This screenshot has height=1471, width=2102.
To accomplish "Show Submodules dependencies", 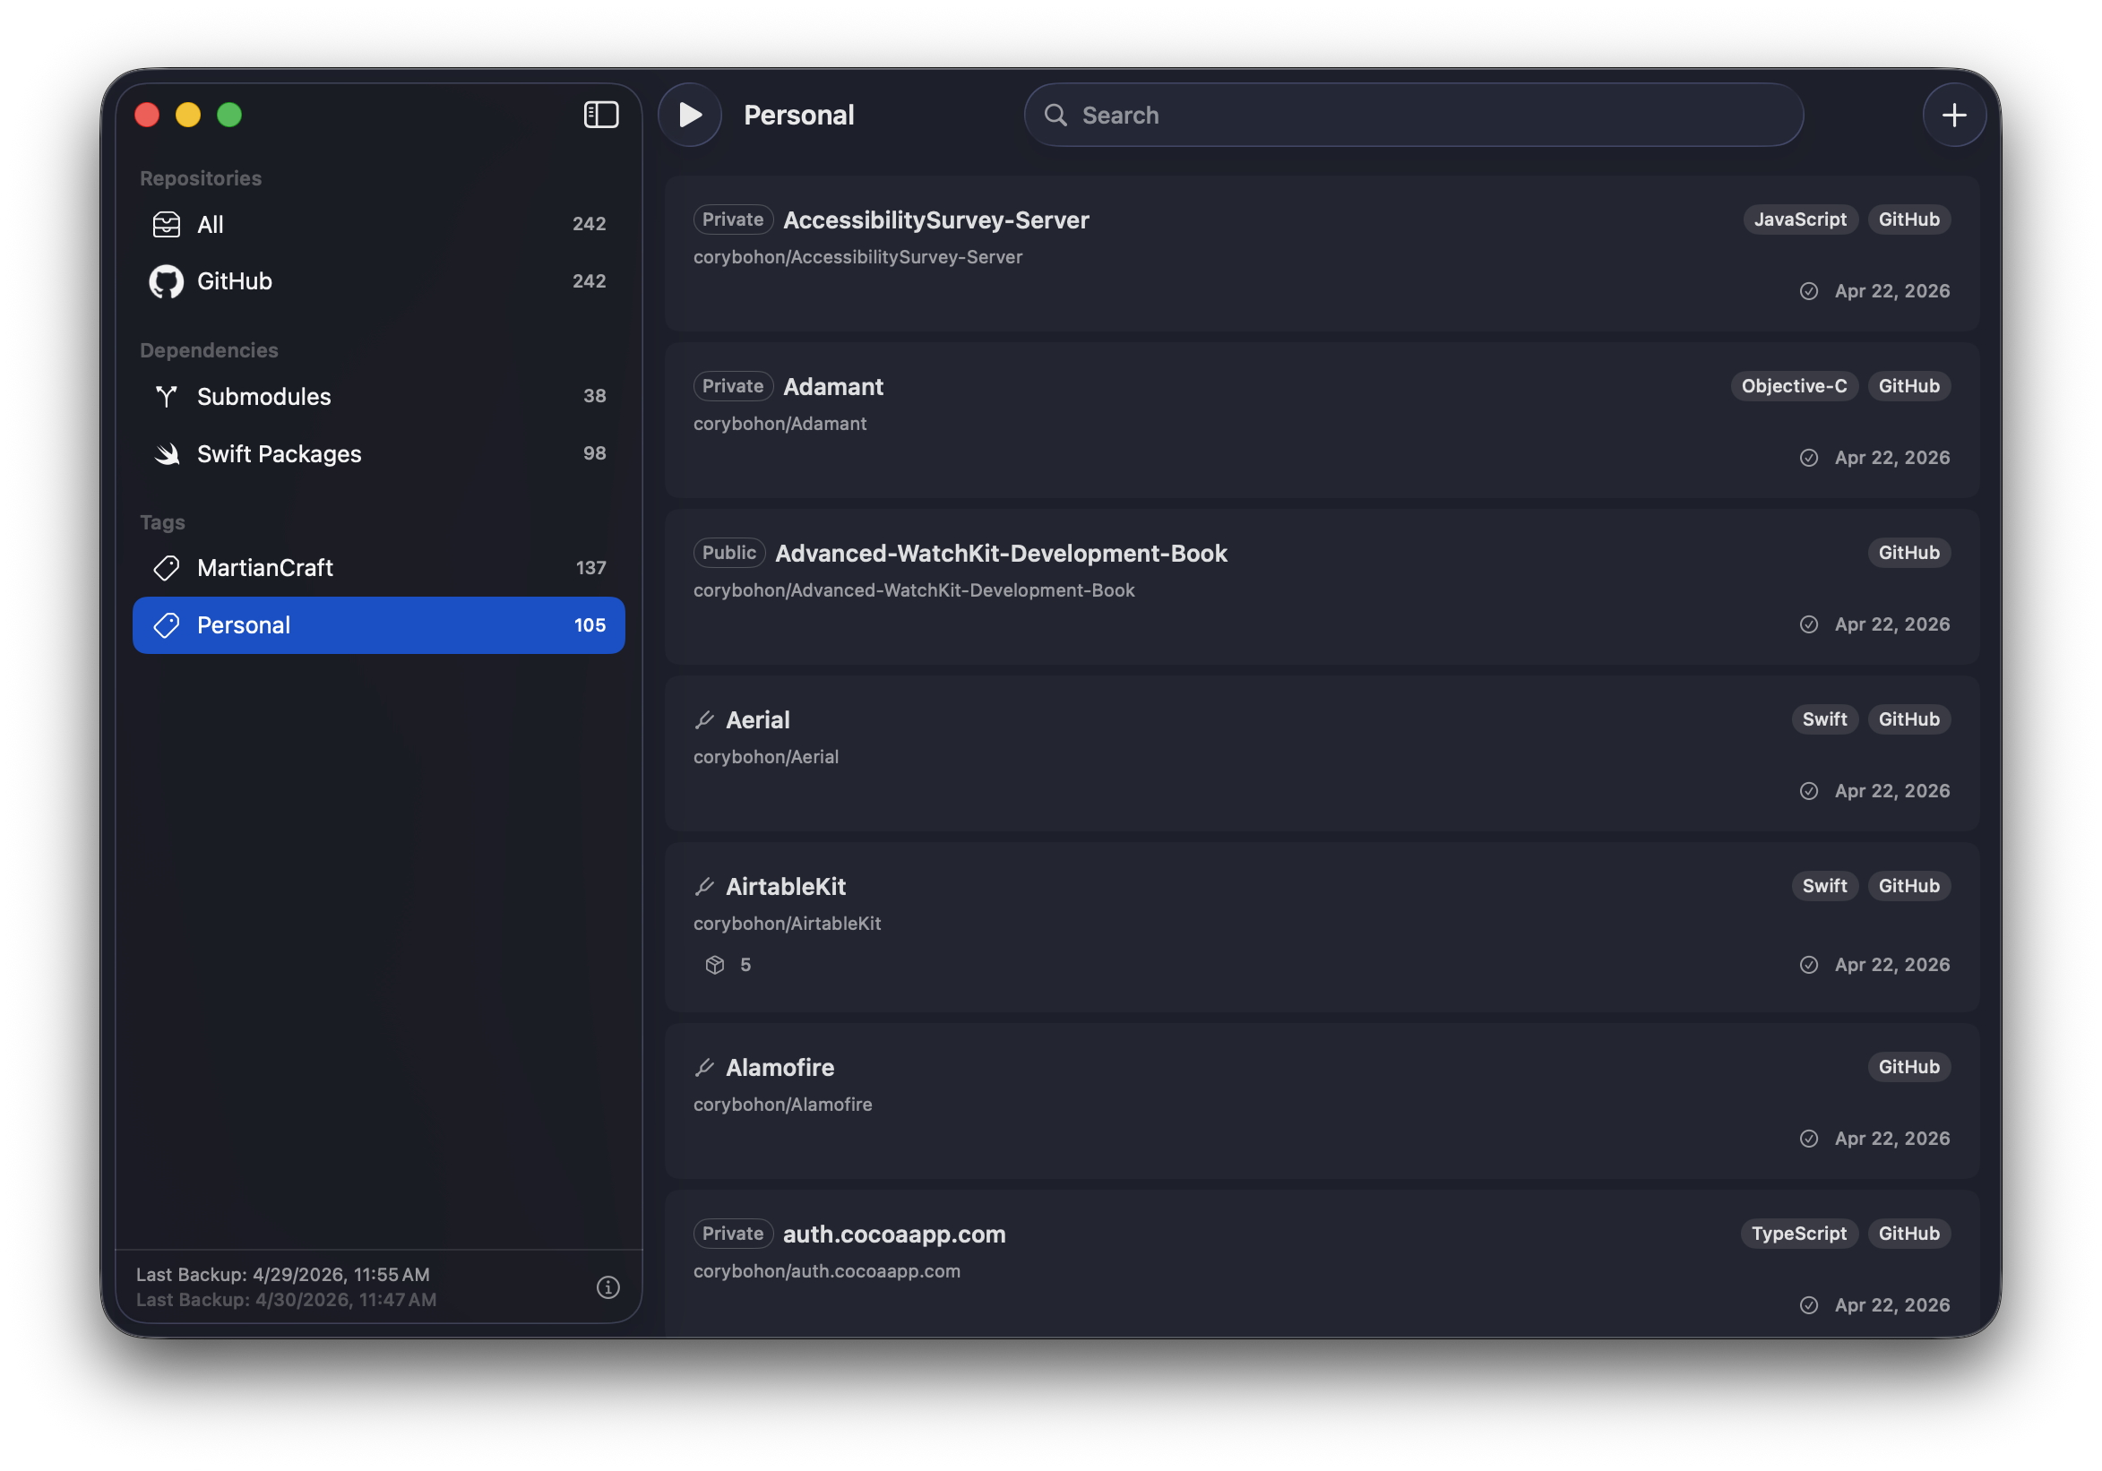I will point(378,396).
